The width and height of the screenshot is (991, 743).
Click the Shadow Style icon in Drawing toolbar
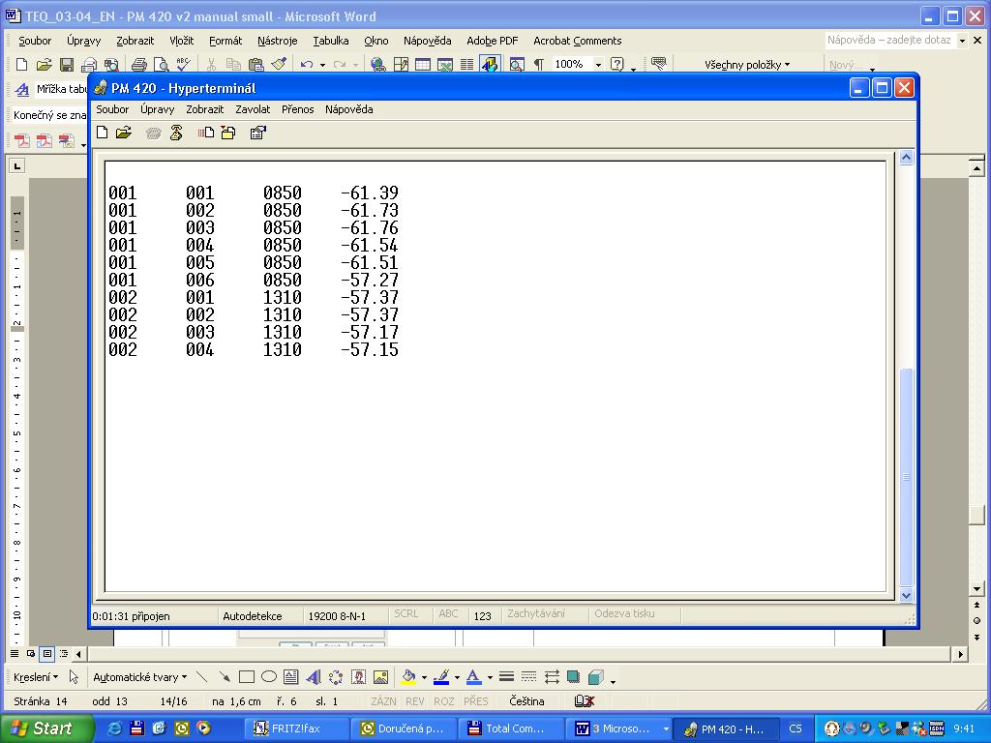click(573, 677)
